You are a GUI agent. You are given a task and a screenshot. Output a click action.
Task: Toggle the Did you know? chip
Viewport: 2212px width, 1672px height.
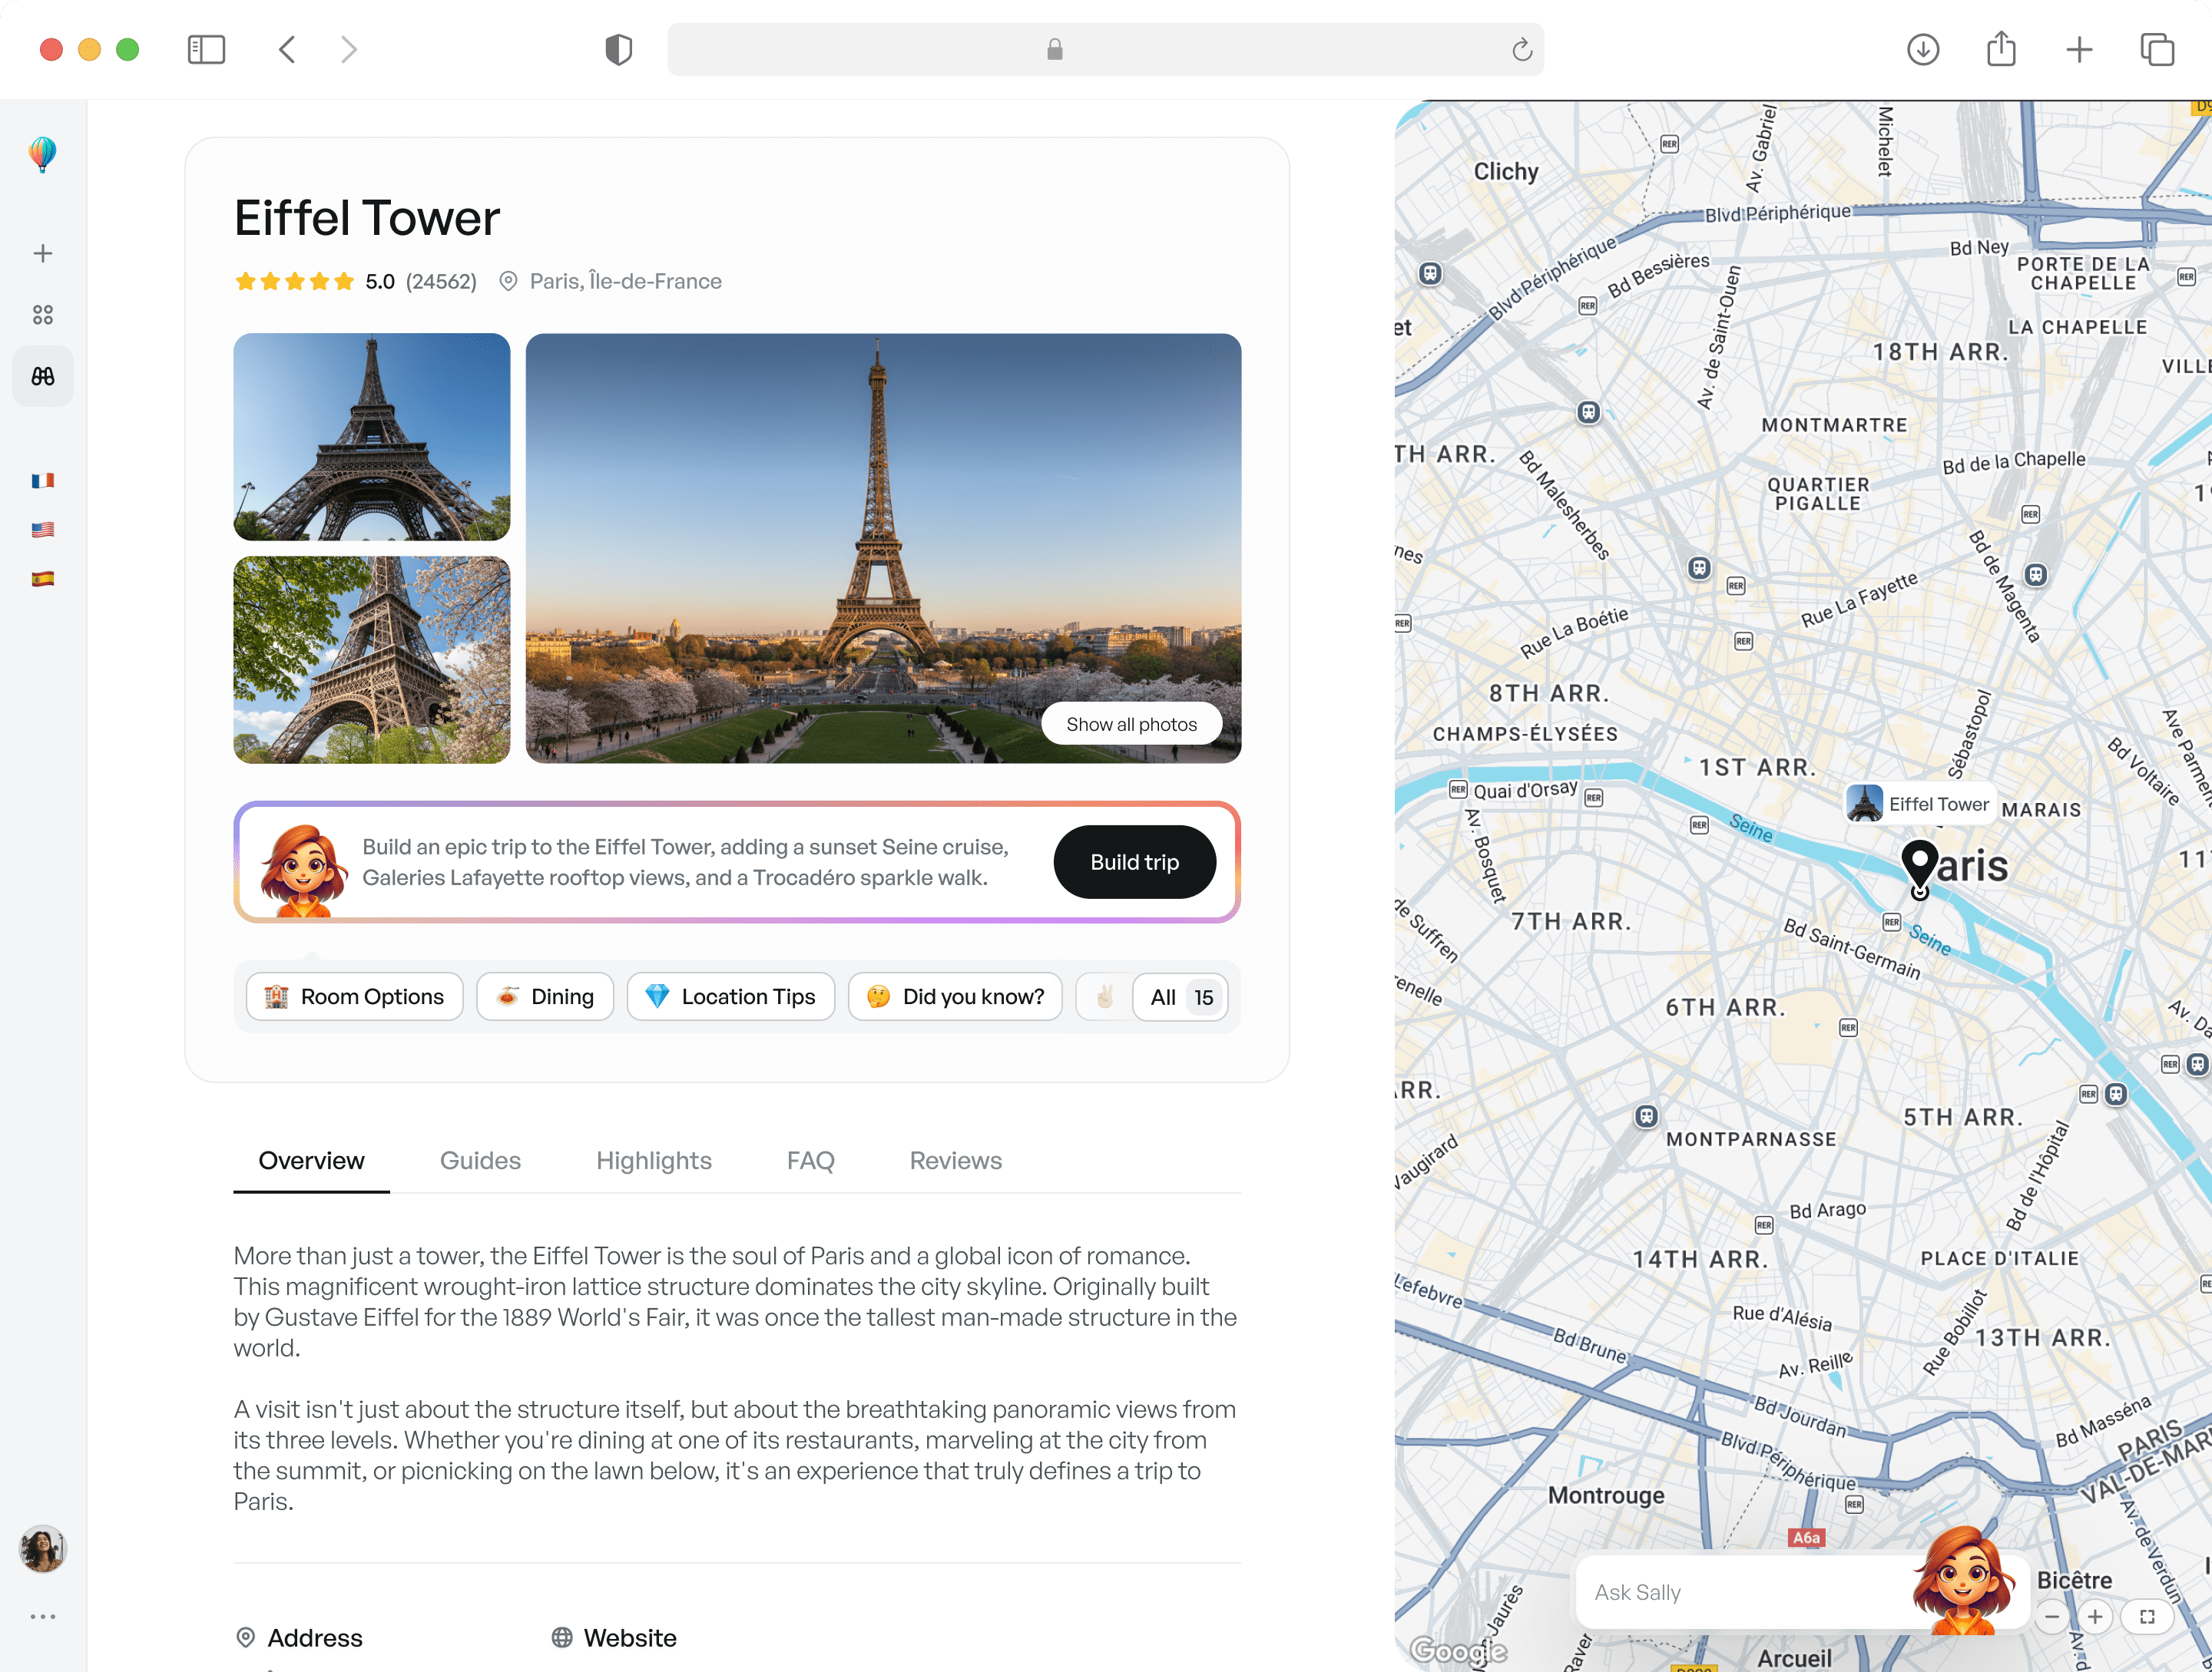click(954, 996)
